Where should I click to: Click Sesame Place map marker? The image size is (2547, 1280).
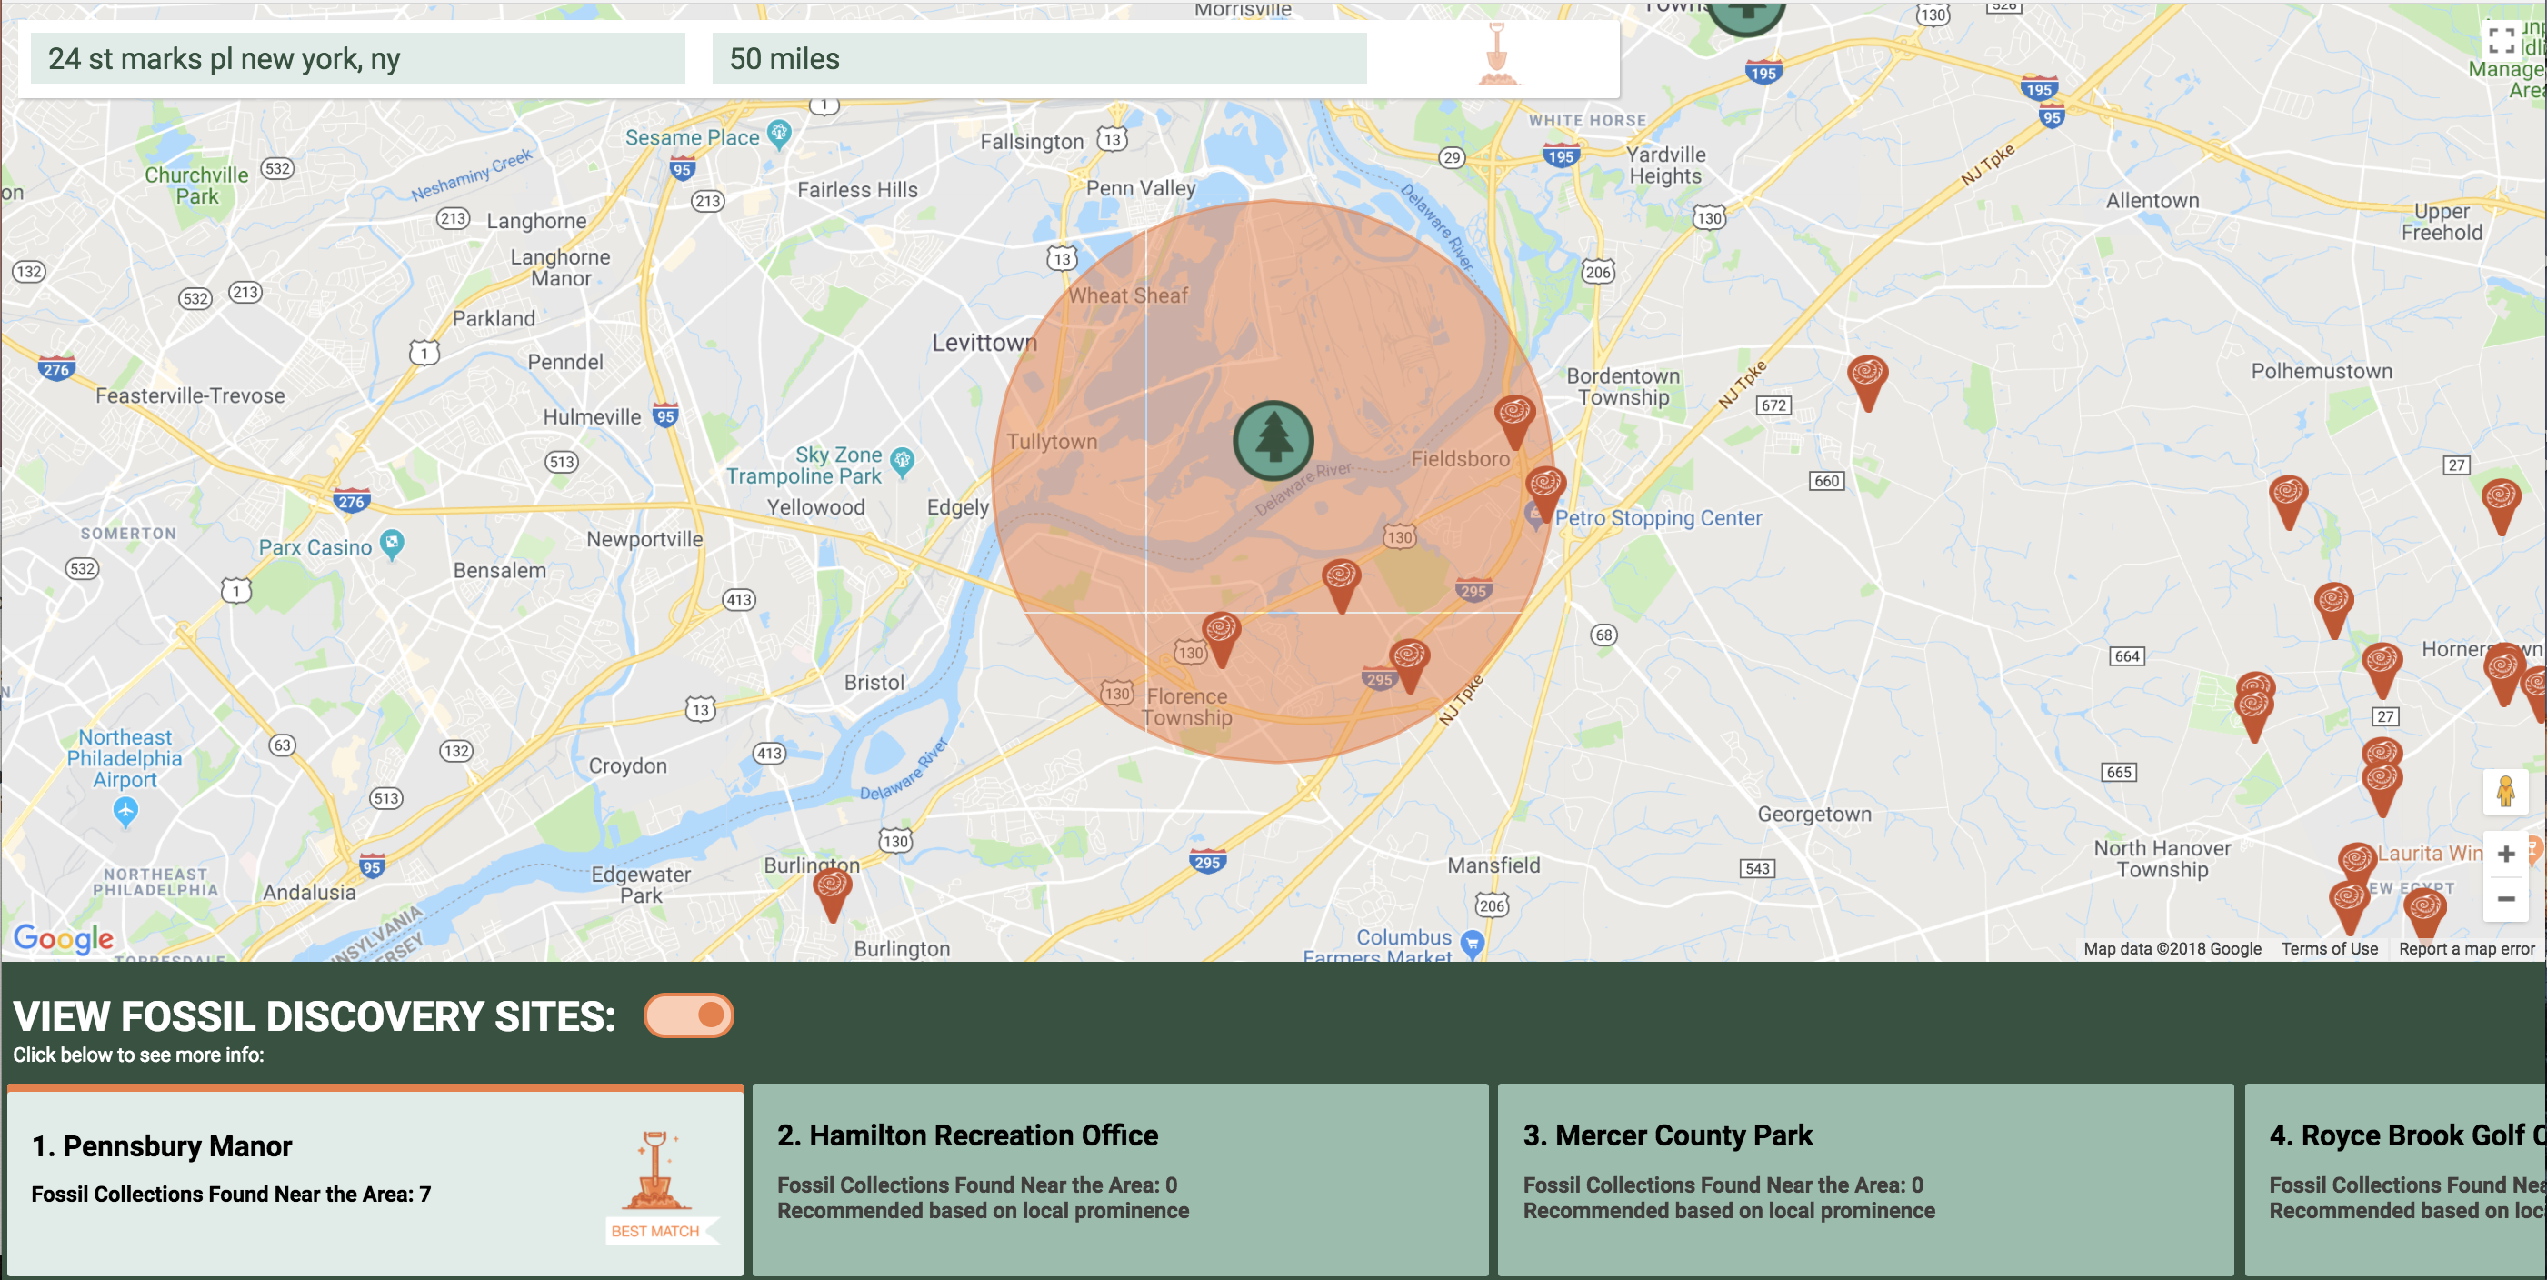pos(779,134)
